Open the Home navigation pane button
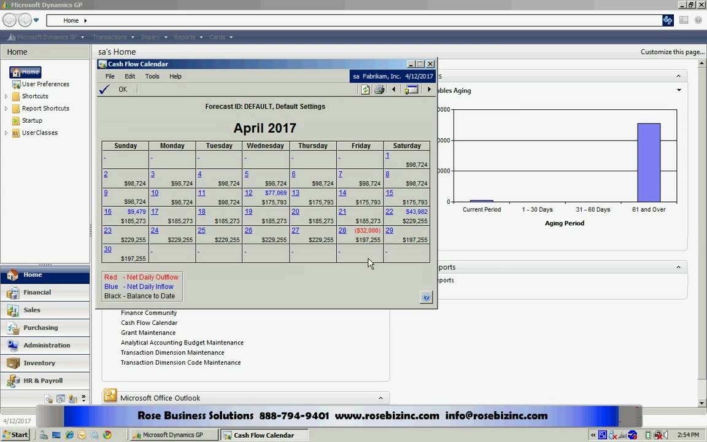Image resolution: width=707 pixels, height=442 pixels. pos(45,274)
